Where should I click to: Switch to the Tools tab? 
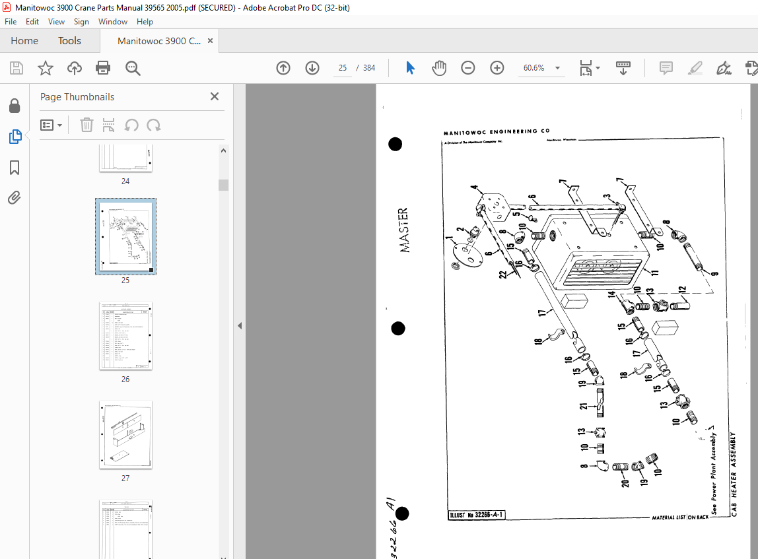point(69,40)
